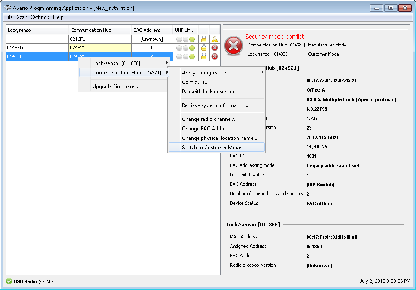The width and height of the screenshot is (416, 290).
Task: Sort by the Lock/sensor column header
Action: 37,30
